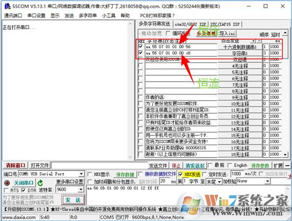This screenshot has height=221, width=292.
Task: Open the 小工具 menu
Action: [109, 16]
